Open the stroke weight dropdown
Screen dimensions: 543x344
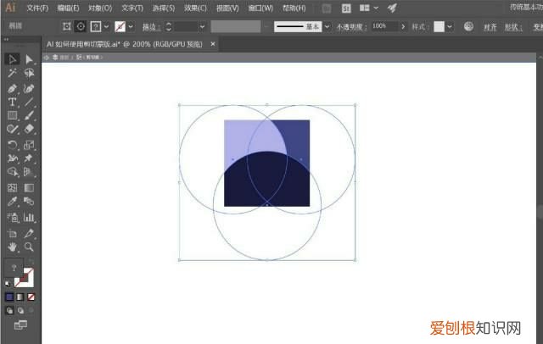204,27
